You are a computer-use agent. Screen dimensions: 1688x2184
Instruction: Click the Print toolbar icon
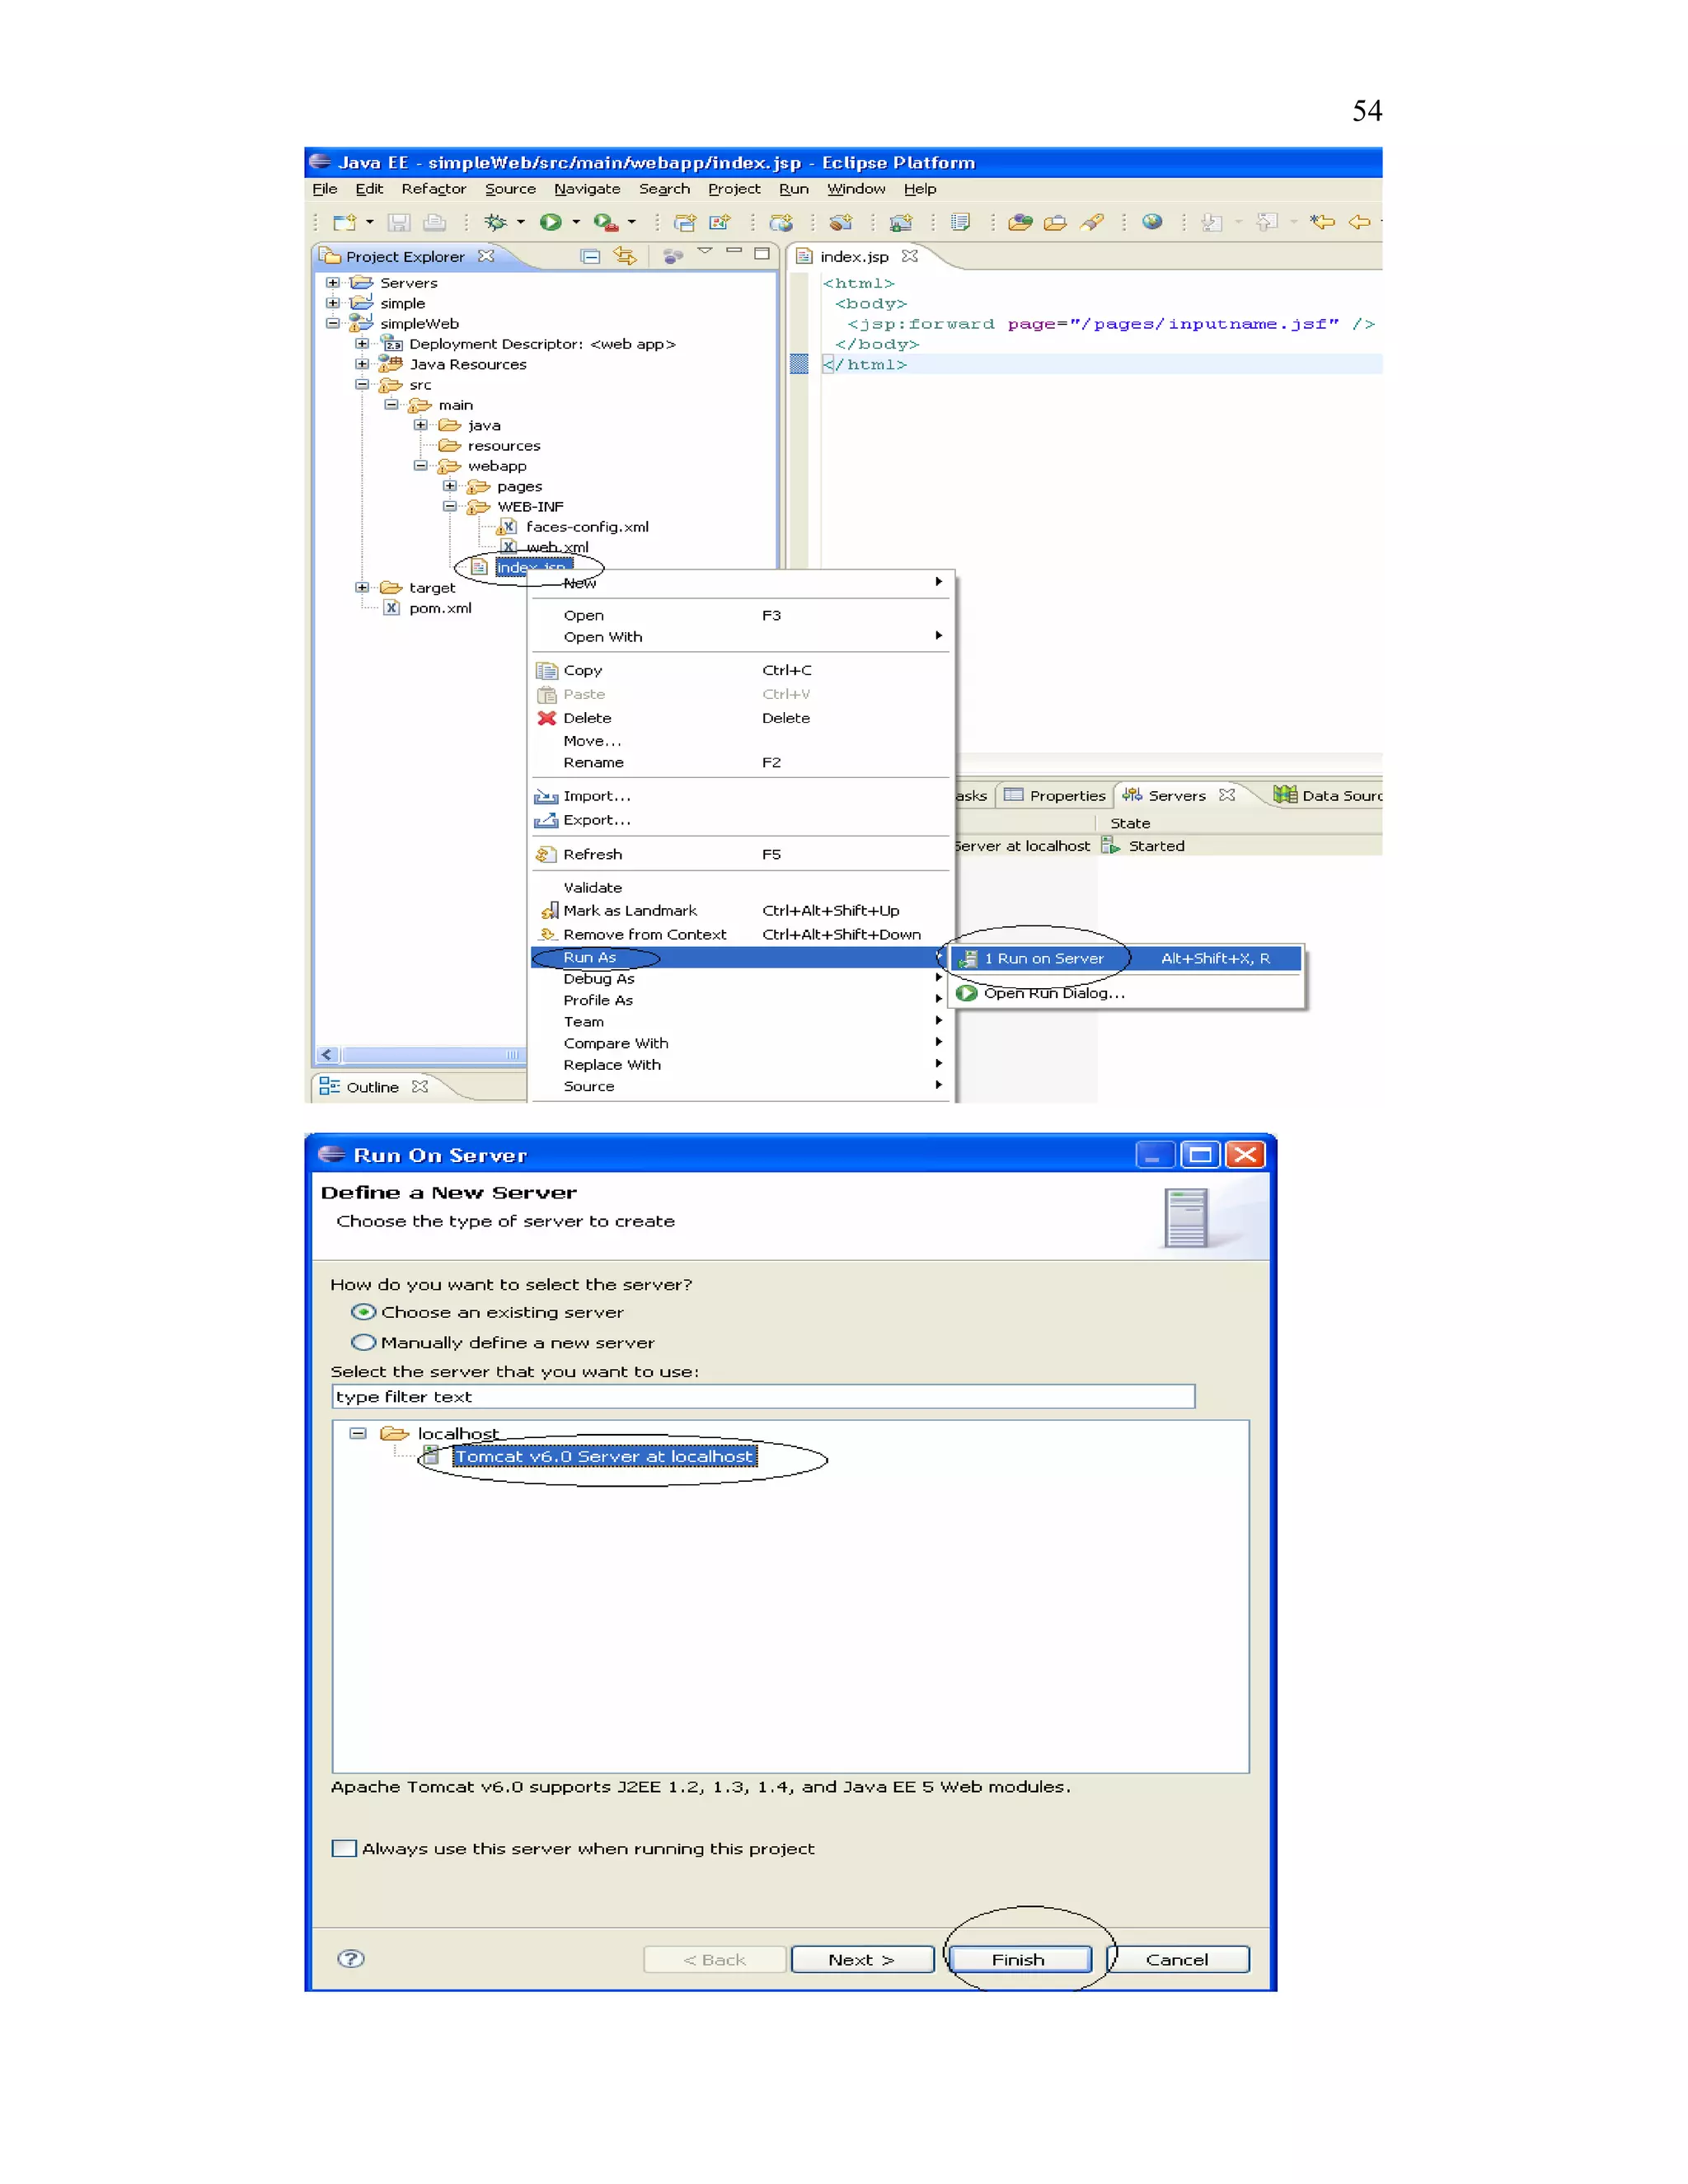[x=434, y=222]
